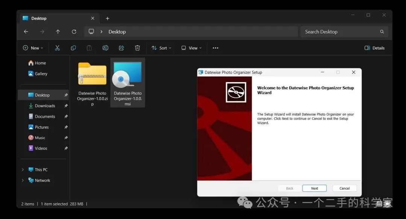Open the View dropdown menu

tap(191, 48)
